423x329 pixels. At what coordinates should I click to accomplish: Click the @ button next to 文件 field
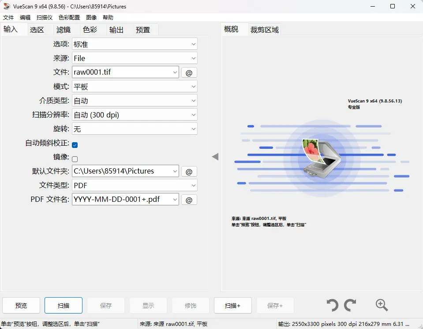(x=189, y=73)
